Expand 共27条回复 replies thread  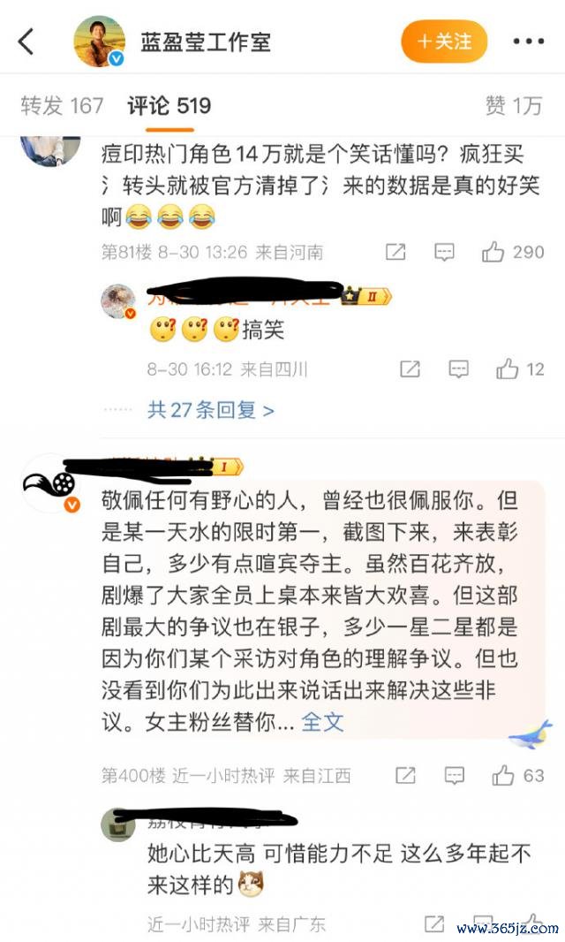click(x=211, y=410)
